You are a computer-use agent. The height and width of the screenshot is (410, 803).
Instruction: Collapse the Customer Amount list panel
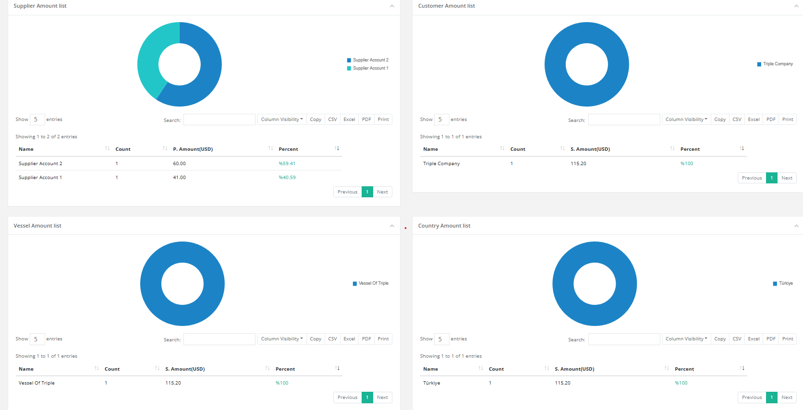(x=796, y=6)
